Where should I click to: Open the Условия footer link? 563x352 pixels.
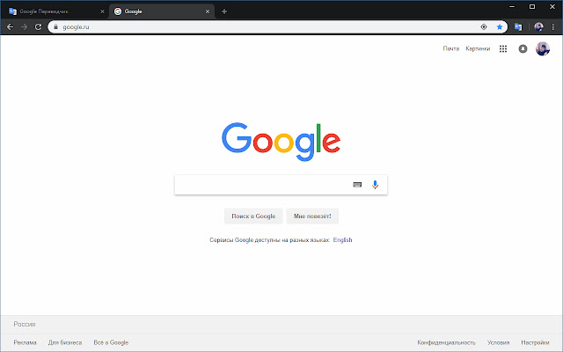click(x=499, y=342)
